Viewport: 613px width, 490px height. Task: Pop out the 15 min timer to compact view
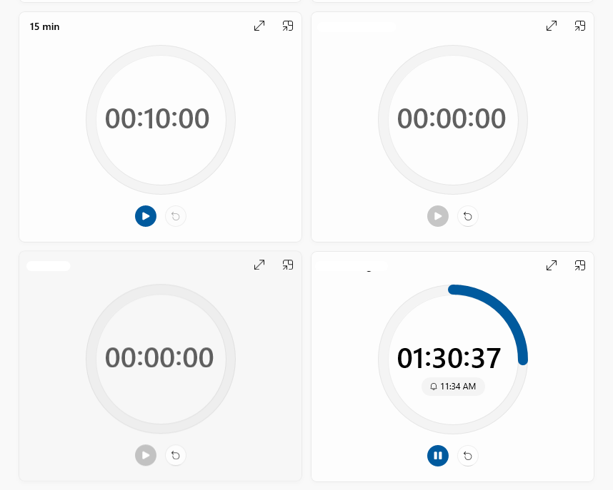tap(288, 26)
